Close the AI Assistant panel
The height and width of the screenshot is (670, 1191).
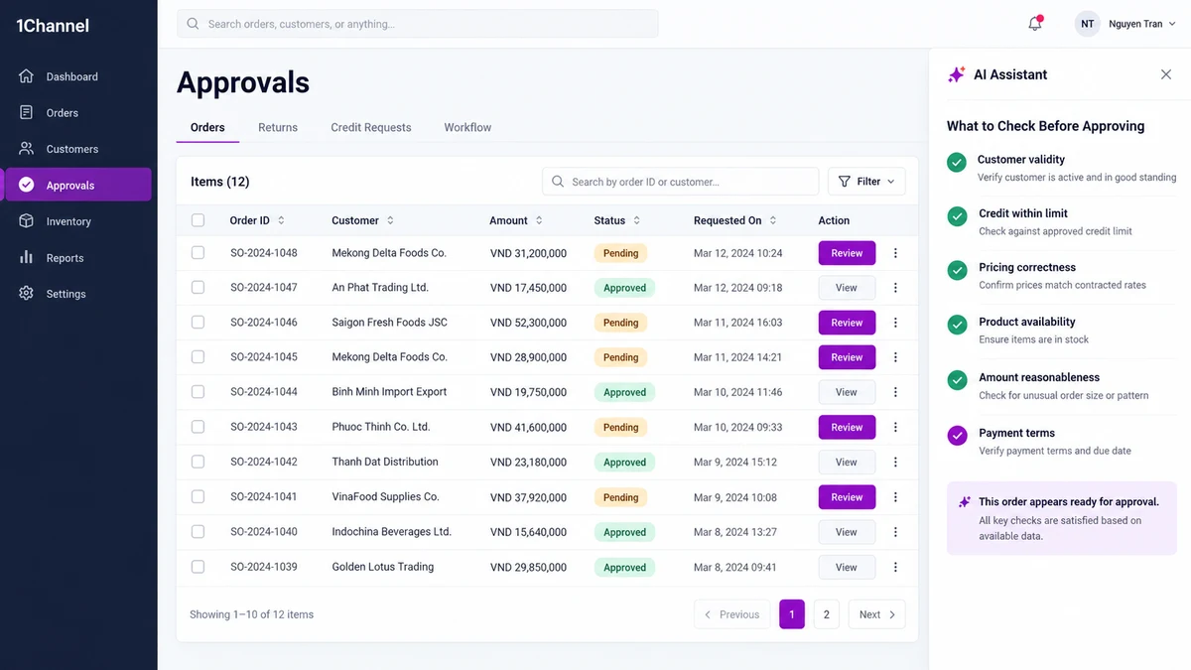[x=1166, y=74]
